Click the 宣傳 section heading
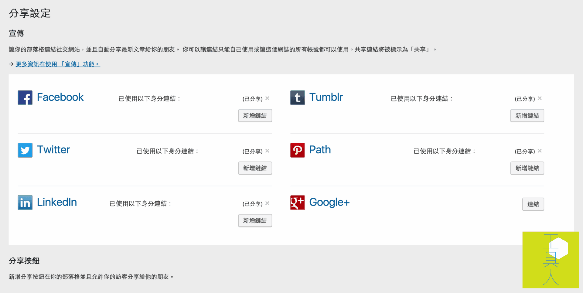 click(16, 33)
